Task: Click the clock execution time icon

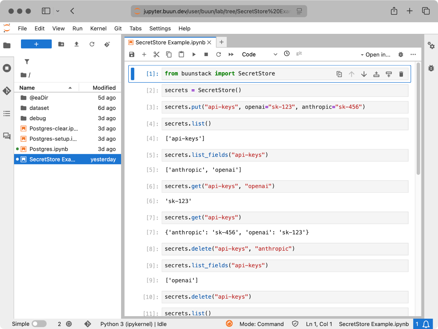Action: pos(287,54)
